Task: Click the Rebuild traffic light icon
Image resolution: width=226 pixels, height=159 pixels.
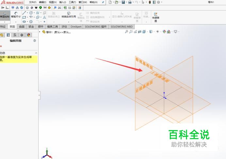Action: pos(150,2)
